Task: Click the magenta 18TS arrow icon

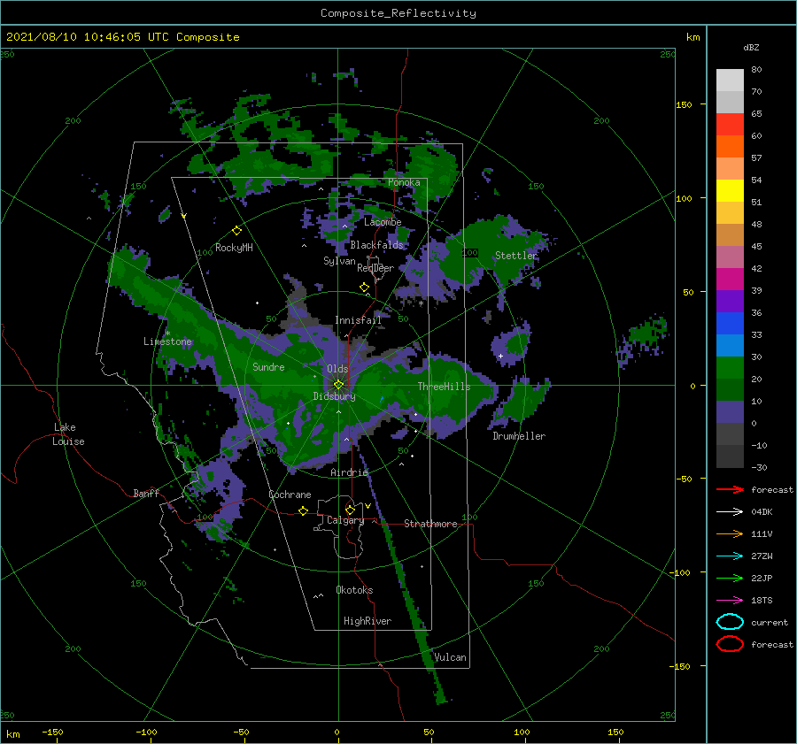Action: coord(730,600)
